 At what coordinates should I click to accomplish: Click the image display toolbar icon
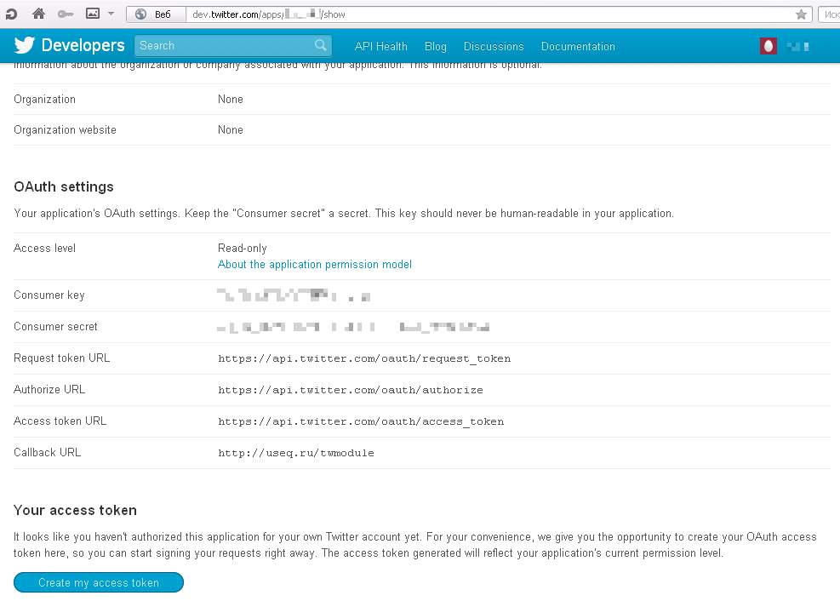click(93, 14)
